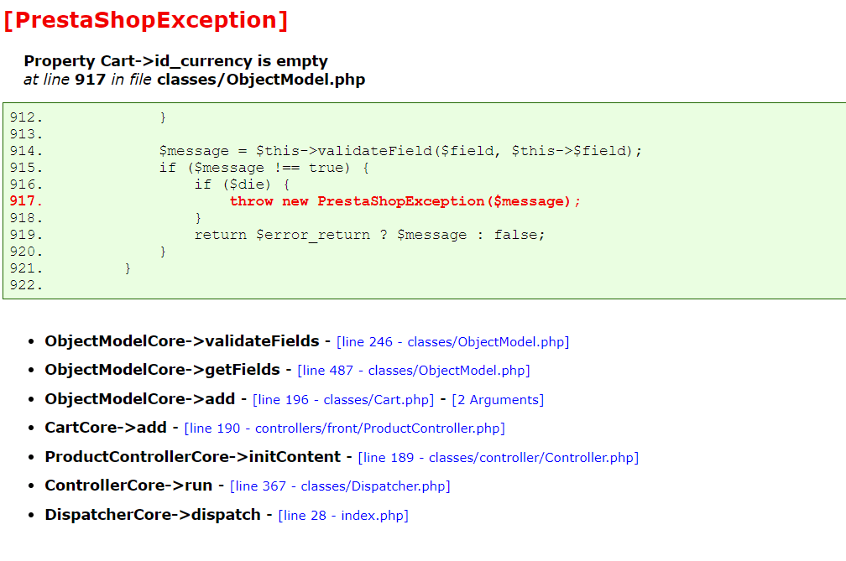Image resolution: width=846 pixels, height=561 pixels.
Task: Click CartCore->add trace entry
Action: point(106,428)
